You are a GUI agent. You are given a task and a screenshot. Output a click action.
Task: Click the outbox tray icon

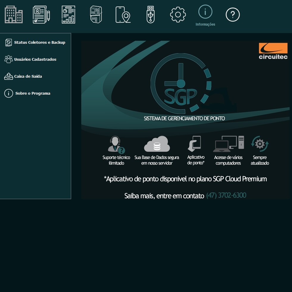click(x=9, y=76)
